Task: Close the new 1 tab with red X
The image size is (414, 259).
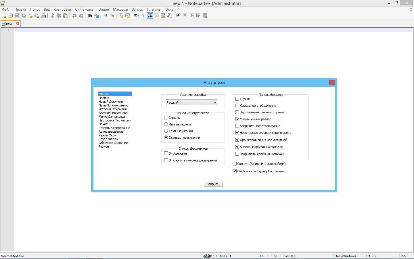Action: tap(18, 24)
